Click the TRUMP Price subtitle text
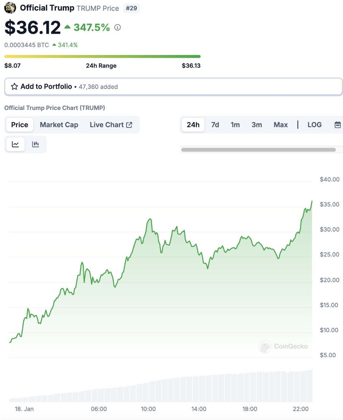343x420 pixels. (x=98, y=8)
